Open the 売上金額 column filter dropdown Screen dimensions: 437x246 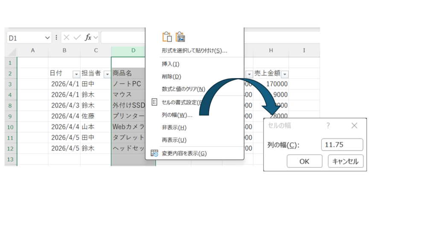[x=285, y=74]
